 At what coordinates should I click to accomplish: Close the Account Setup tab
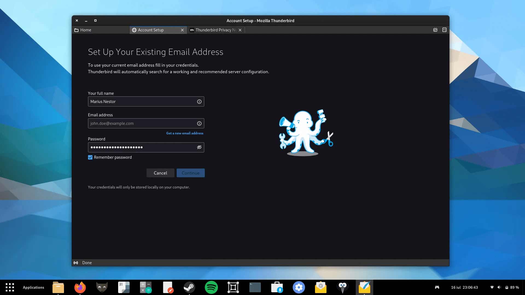182,30
